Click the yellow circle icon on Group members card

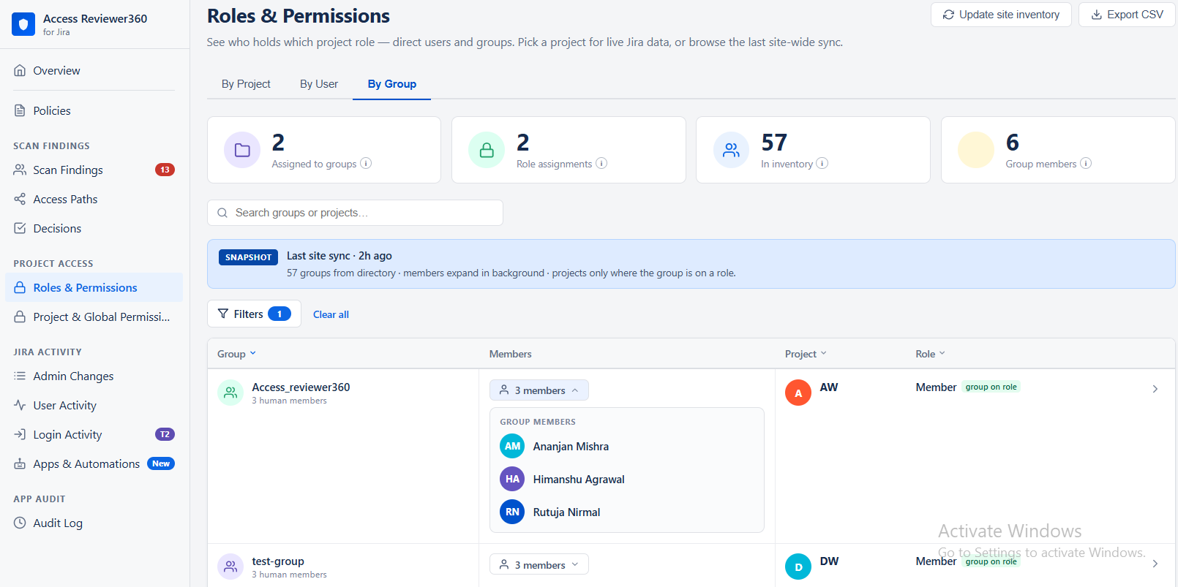[976, 151]
